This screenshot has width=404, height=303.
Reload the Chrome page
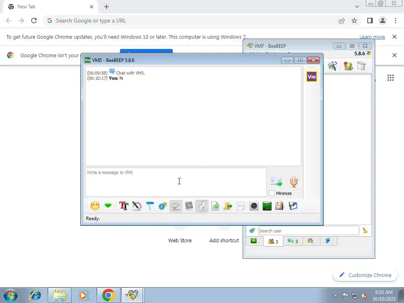click(x=34, y=21)
